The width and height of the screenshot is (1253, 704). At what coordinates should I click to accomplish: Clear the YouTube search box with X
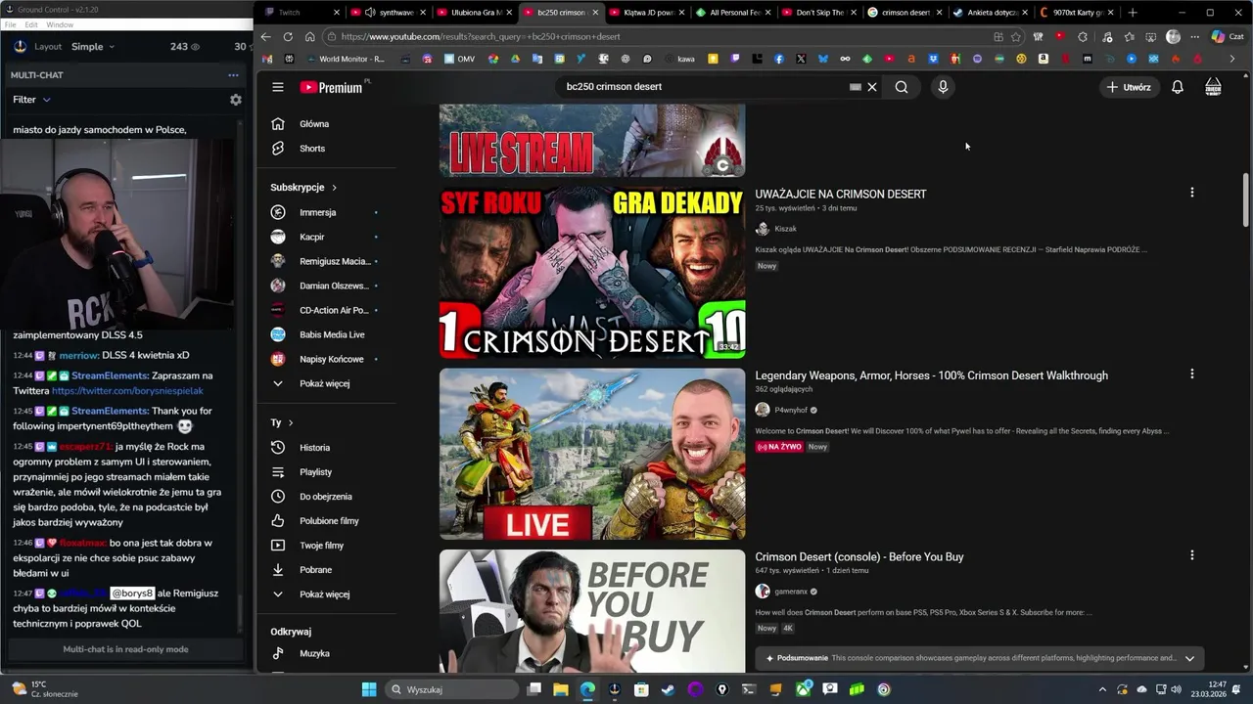[872, 87]
